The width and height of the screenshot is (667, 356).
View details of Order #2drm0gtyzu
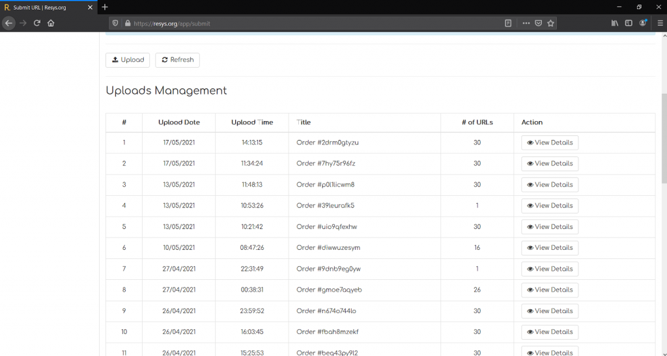tap(550, 143)
